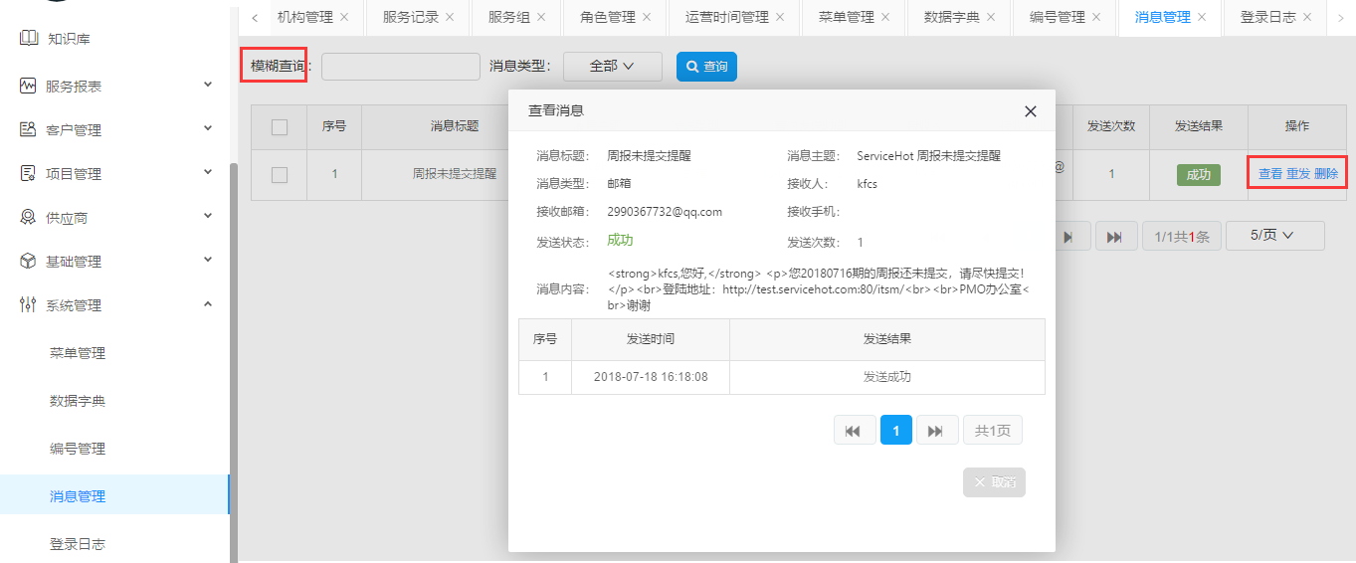Switch to the 登录日志 tab
This screenshot has height=563, width=1356.
(x=1267, y=17)
